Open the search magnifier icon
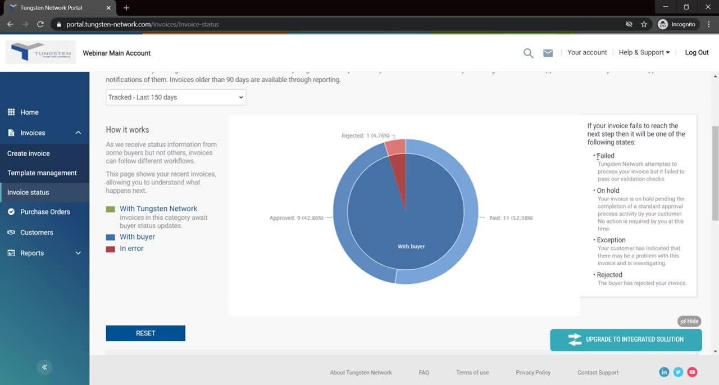The height and width of the screenshot is (385, 719). click(528, 53)
